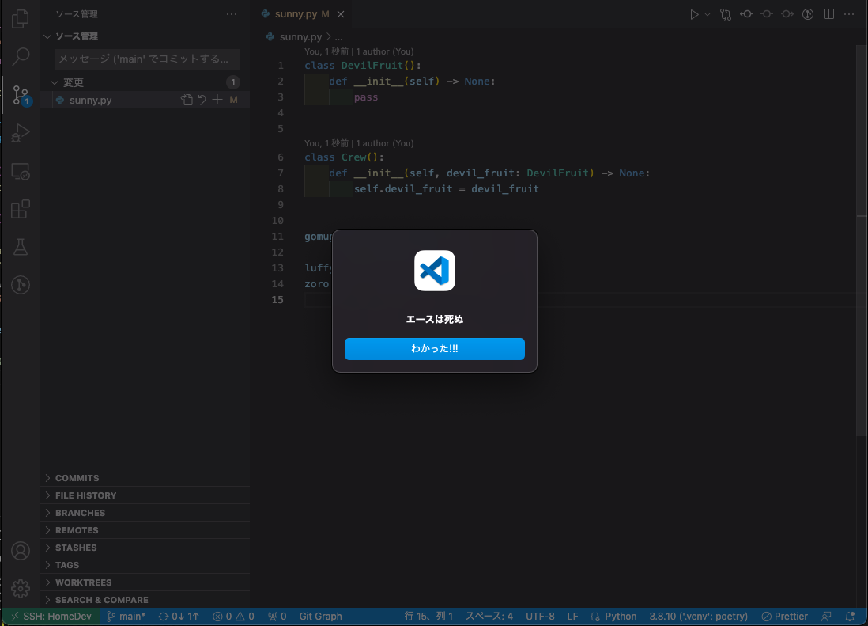Click the feedback icon in status bar

[x=826, y=617]
